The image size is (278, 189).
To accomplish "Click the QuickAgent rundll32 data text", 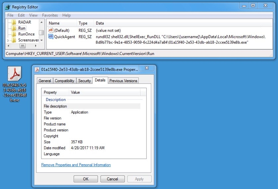I will tap(180, 39).
